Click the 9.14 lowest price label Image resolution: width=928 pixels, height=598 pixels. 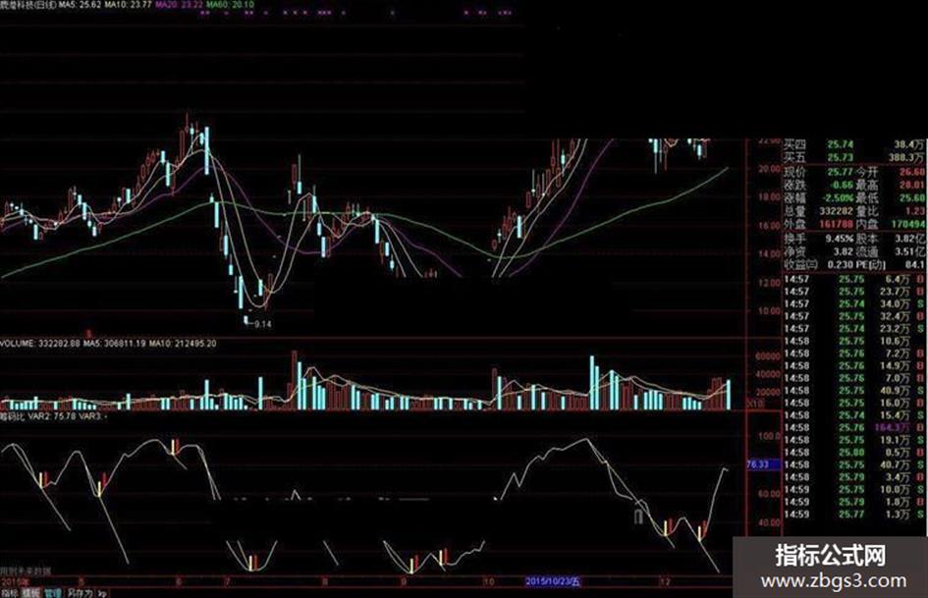pos(263,324)
